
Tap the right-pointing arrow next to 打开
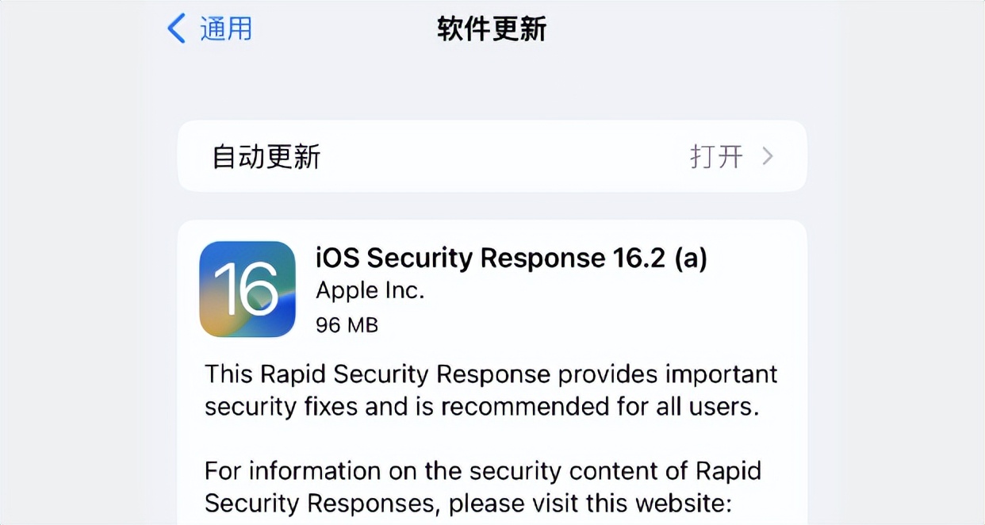tap(768, 156)
